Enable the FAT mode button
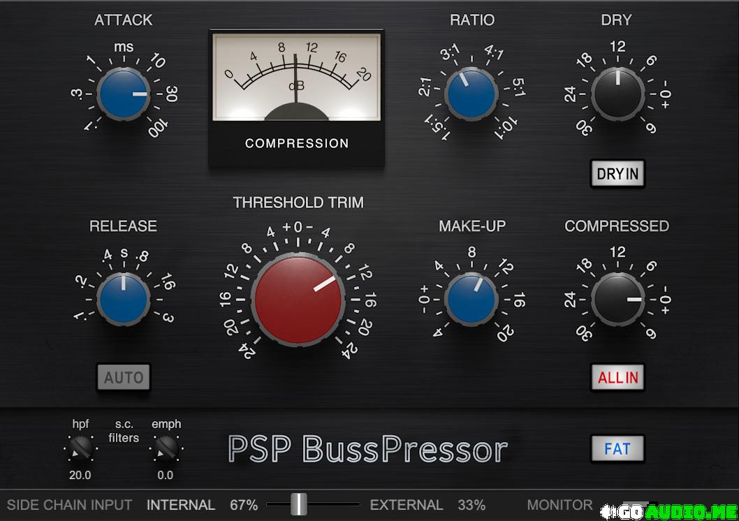The image size is (739, 521). click(x=617, y=448)
